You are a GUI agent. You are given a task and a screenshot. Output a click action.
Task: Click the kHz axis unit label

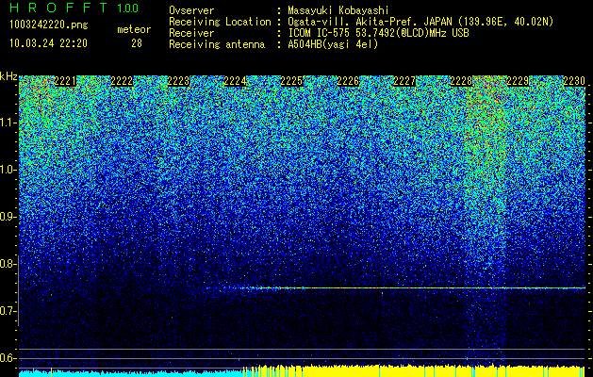point(8,76)
